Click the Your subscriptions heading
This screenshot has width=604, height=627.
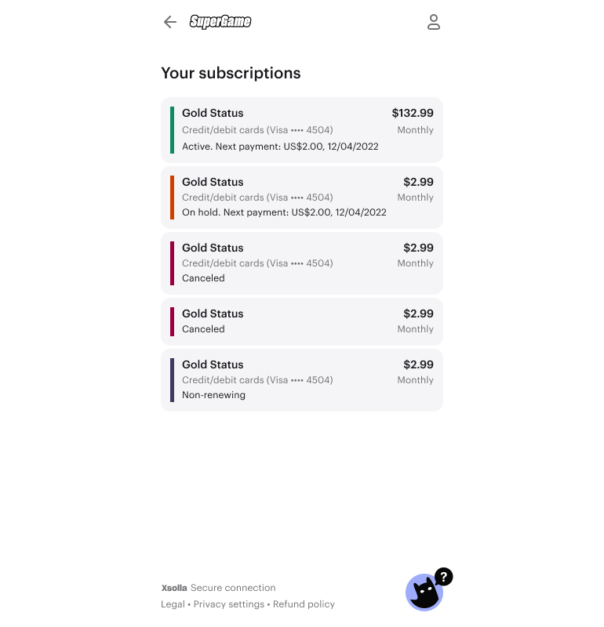[x=231, y=73]
